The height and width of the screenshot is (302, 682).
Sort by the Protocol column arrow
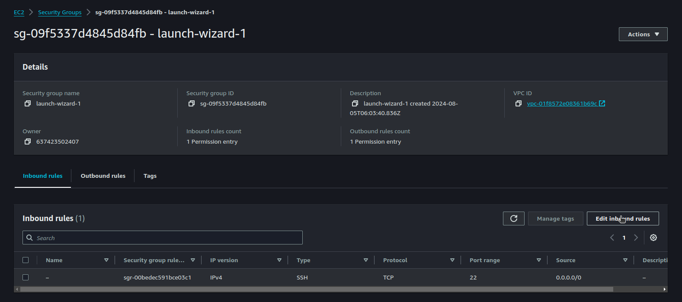tap(452, 260)
